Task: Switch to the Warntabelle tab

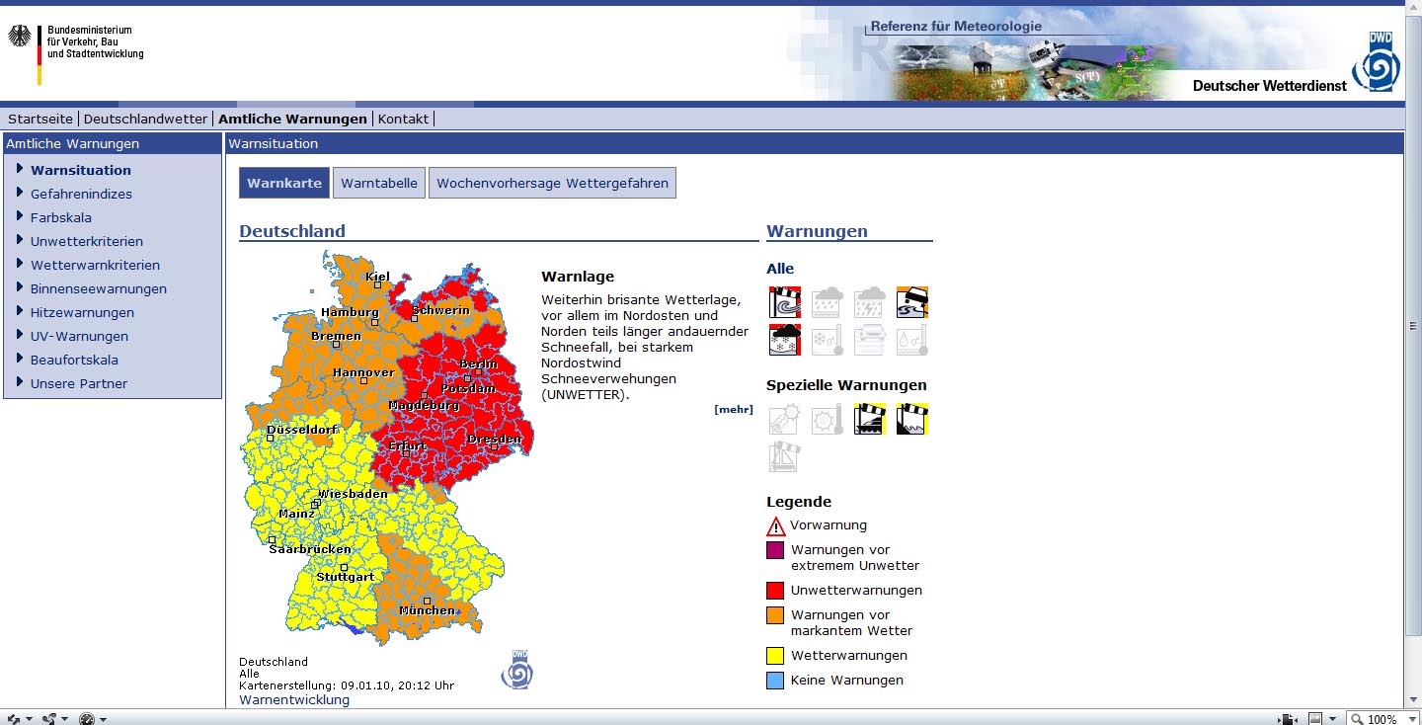Action: tap(379, 183)
